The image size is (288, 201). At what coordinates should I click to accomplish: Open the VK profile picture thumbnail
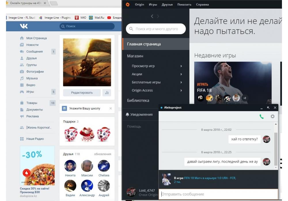(87, 62)
